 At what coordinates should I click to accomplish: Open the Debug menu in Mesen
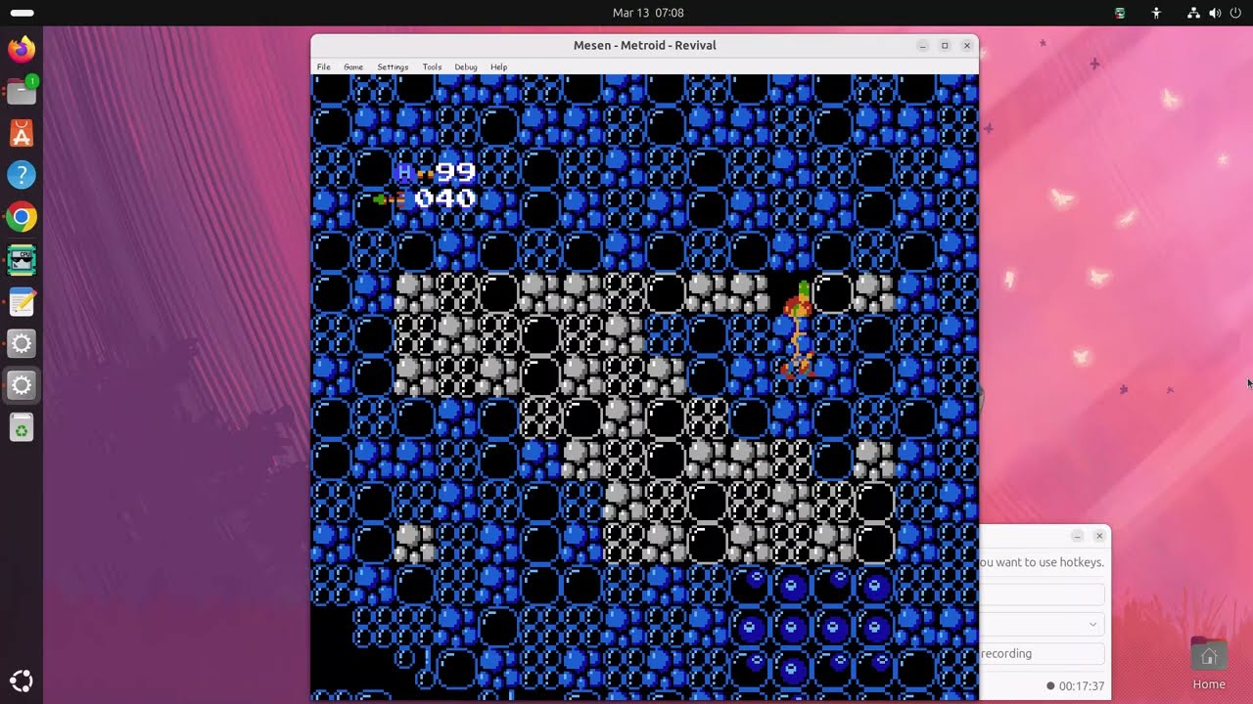tap(466, 66)
